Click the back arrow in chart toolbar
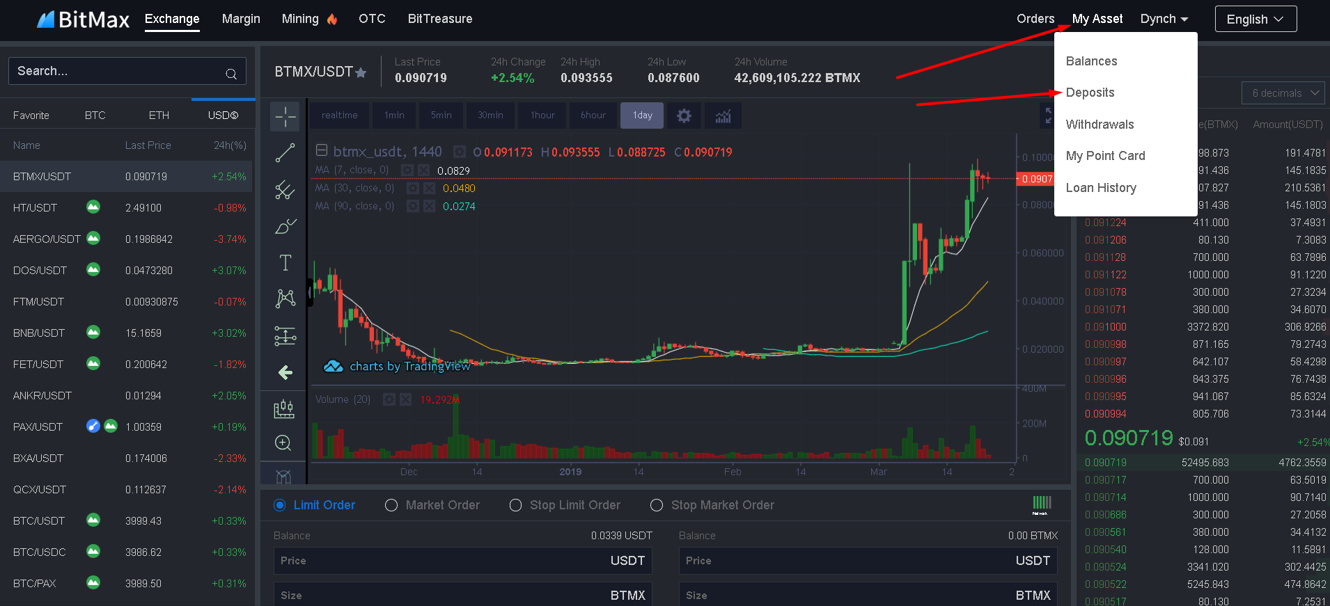Image resolution: width=1330 pixels, height=606 pixels. coord(285,372)
